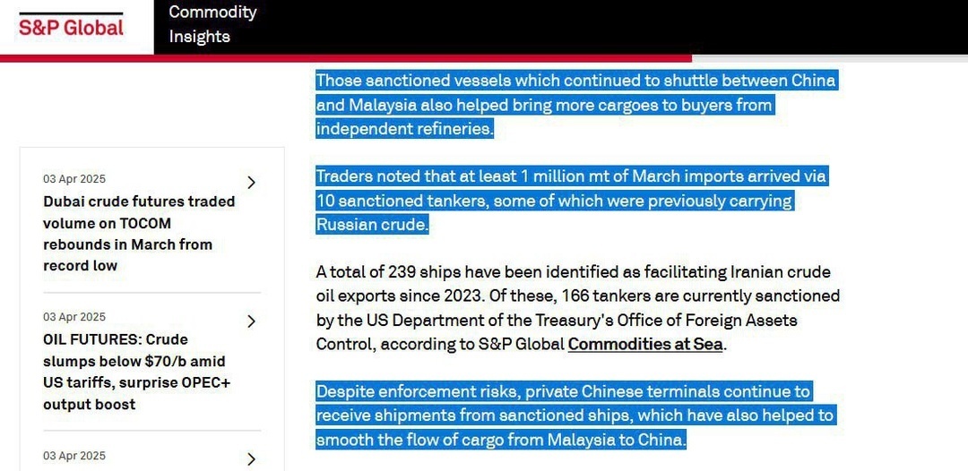Open OIL FUTURES Crude slumps below $70/b headline
The width and height of the screenshot is (968, 471).
[x=136, y=372]
